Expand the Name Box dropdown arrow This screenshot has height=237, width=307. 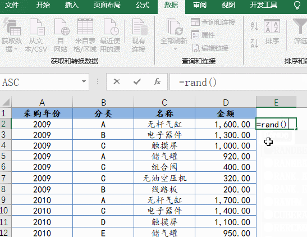tap(84, 81)
